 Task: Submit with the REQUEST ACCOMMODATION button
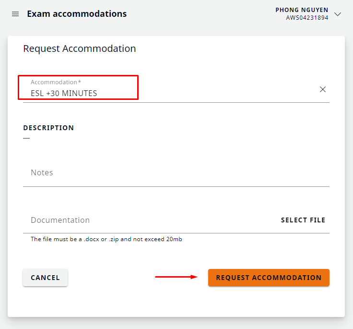[x=269, y=278]
